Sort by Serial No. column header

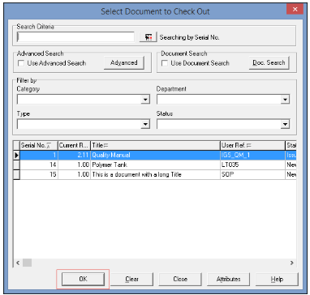pyautogui.click(x=39, y=145)
